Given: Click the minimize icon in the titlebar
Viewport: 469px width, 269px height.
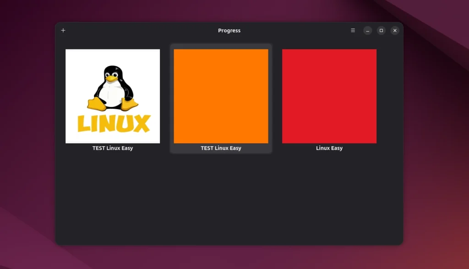Looking at the screenshot, I should [367, 30].
